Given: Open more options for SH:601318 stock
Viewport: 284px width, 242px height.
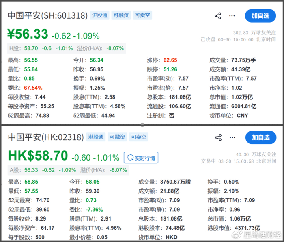Looking at the screenshot, I should pos(232,16).
